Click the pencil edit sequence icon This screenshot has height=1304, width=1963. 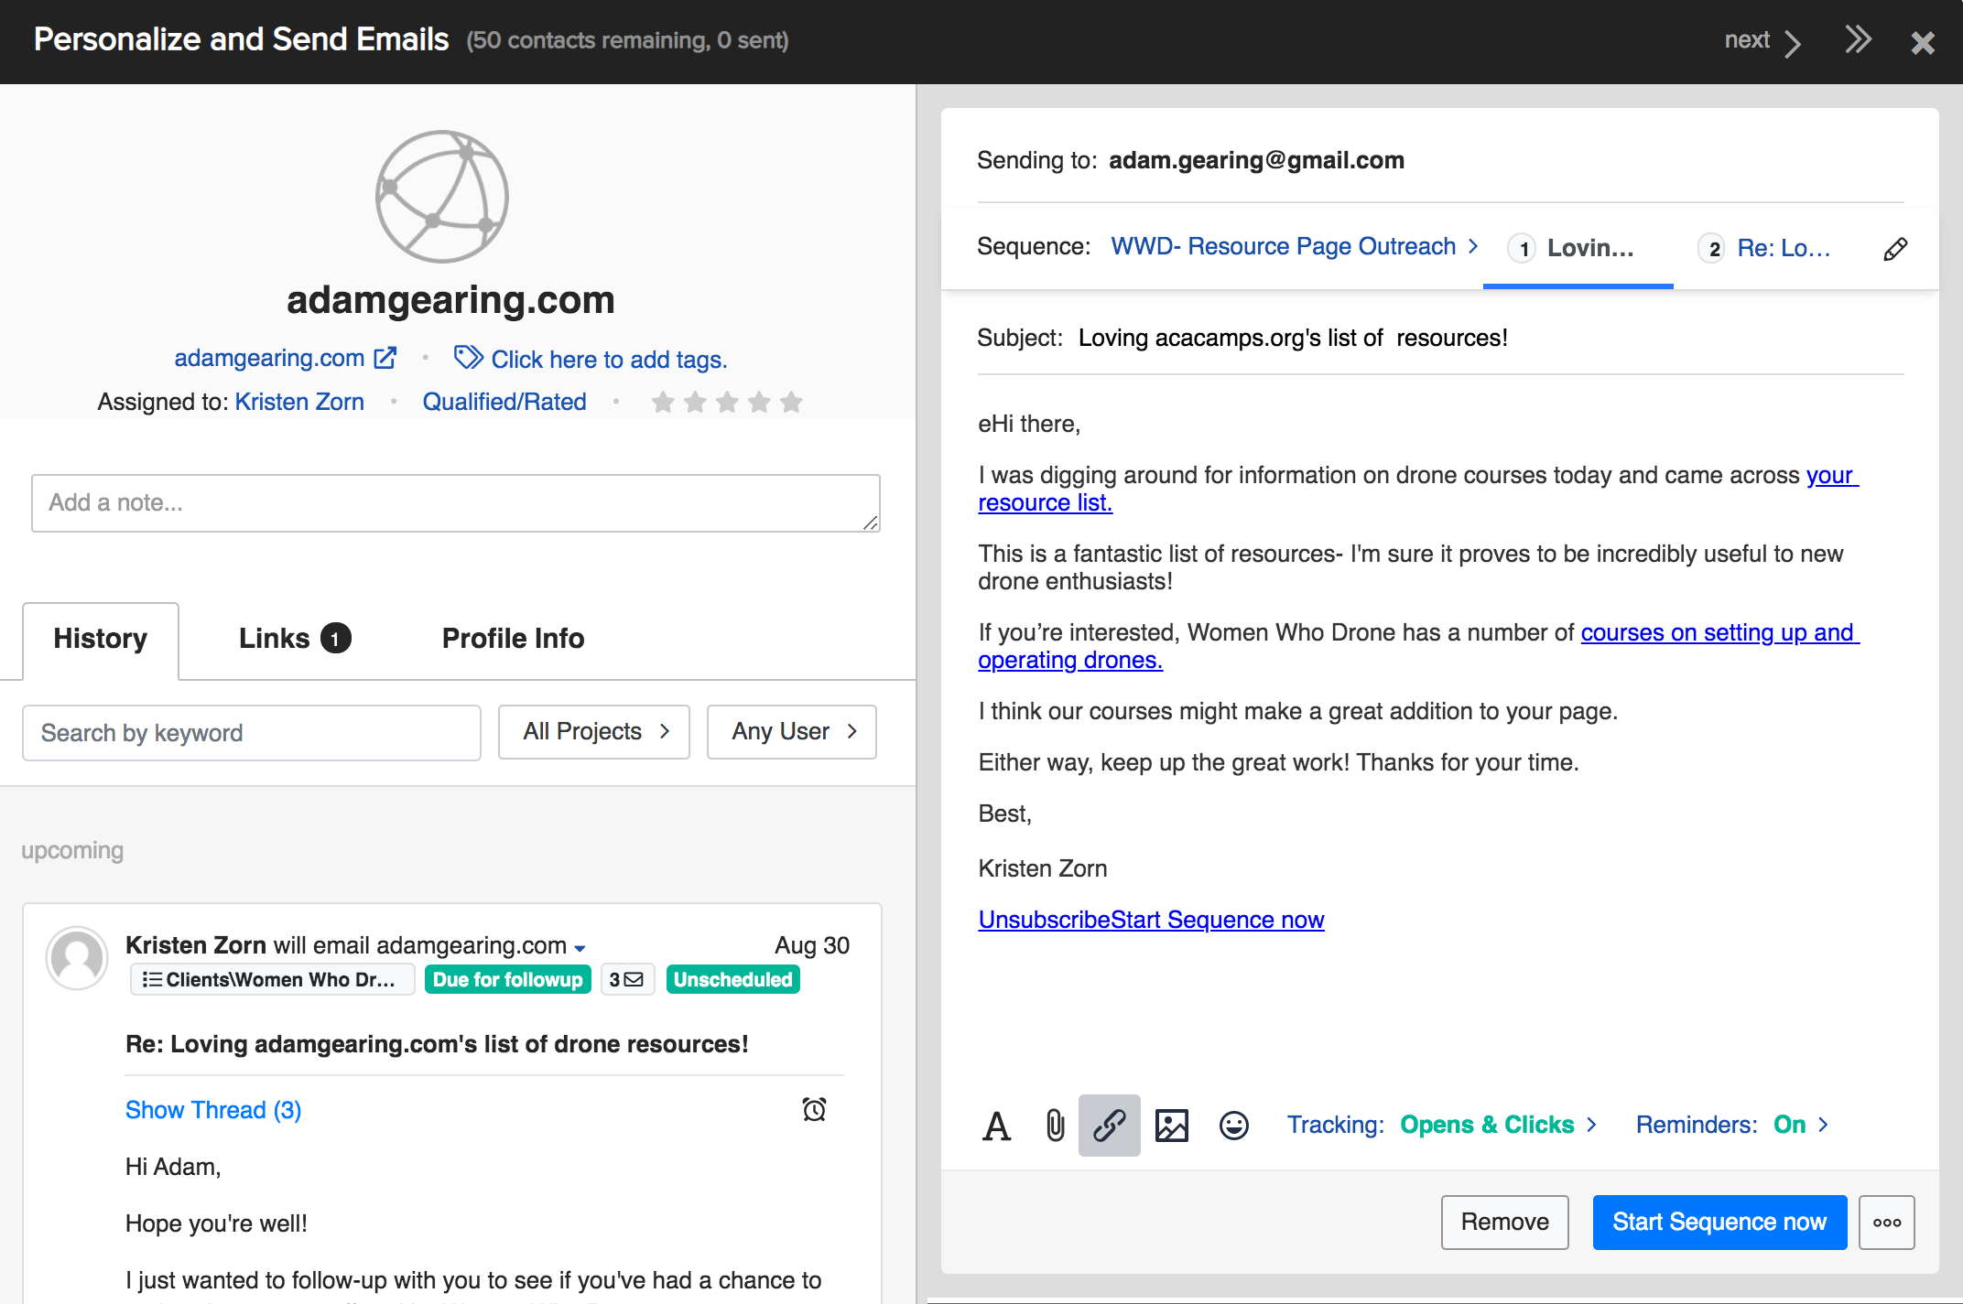coord(1895,249)
